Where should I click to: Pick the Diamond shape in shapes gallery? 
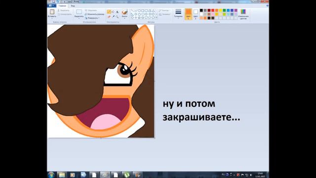[x=136, y=14]
